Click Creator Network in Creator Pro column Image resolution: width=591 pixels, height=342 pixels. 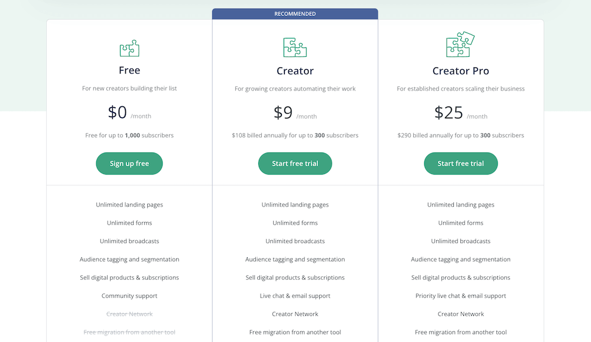click(x=460, y=314)
